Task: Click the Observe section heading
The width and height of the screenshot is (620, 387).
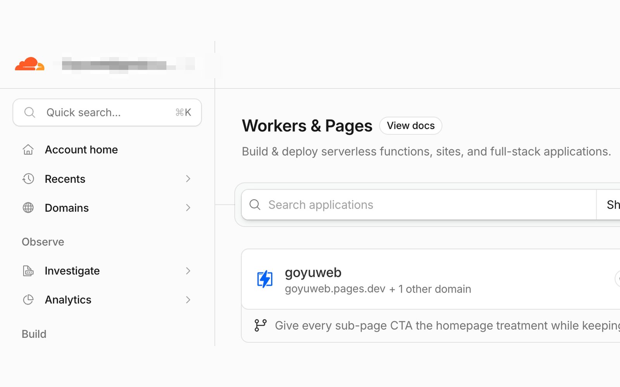Action: [43, 242]
